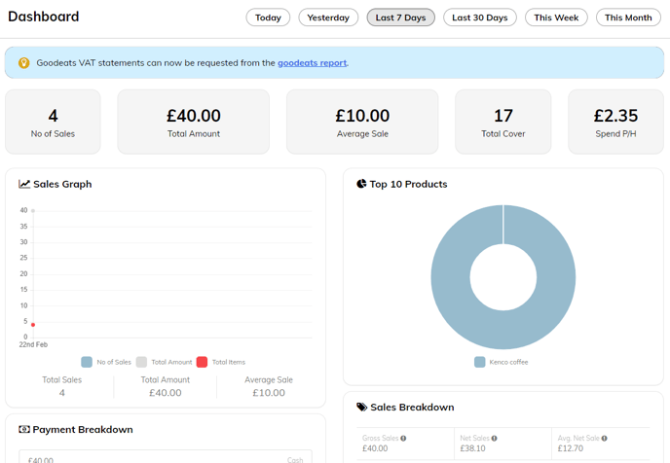Click Total Sales value 4 under graph
This screenshot has height=463, width=670.
[62, 393]
